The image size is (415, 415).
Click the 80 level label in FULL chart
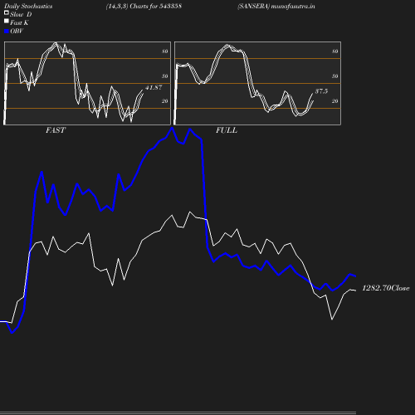(x=335, y=51)
